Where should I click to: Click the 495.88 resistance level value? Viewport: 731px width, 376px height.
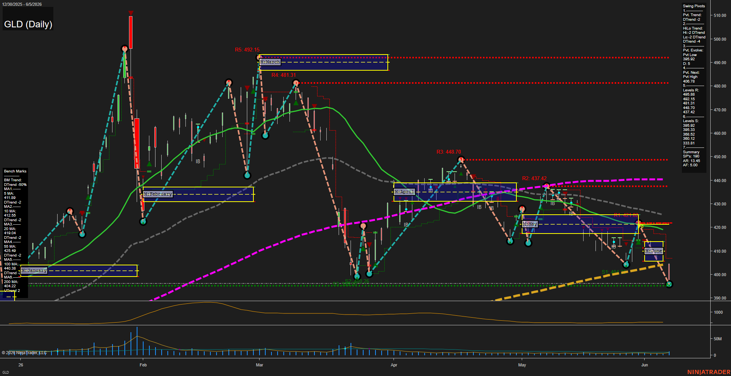click(689, 94)
